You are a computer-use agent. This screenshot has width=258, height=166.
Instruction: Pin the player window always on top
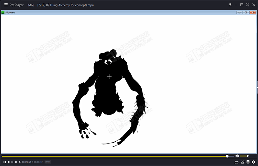pos(230,5)
